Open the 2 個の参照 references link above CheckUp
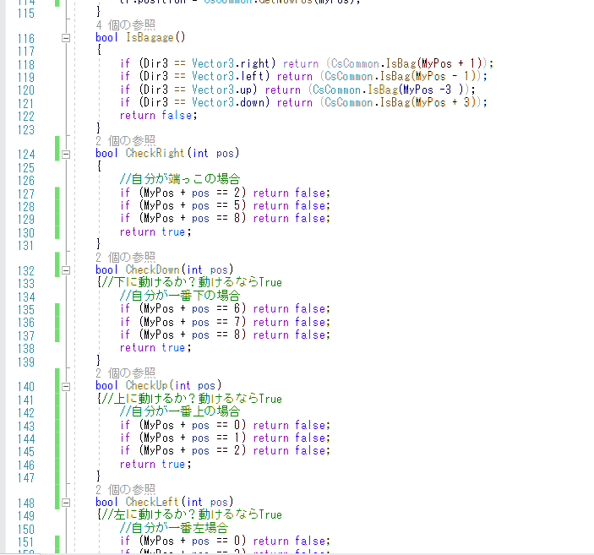 pos(125,373)
